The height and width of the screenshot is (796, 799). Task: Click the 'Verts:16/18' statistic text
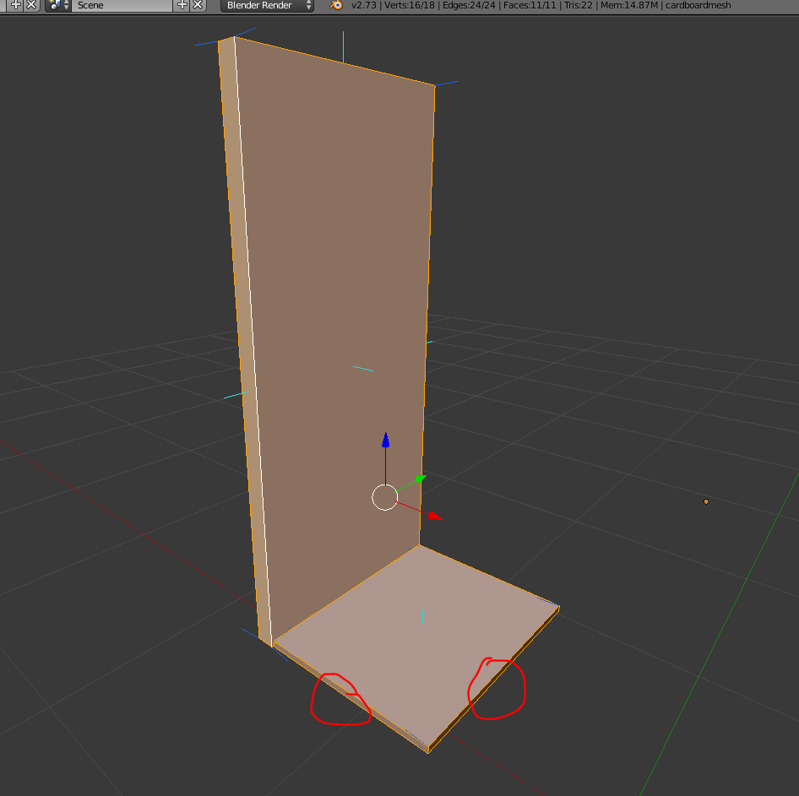(410, 5)
